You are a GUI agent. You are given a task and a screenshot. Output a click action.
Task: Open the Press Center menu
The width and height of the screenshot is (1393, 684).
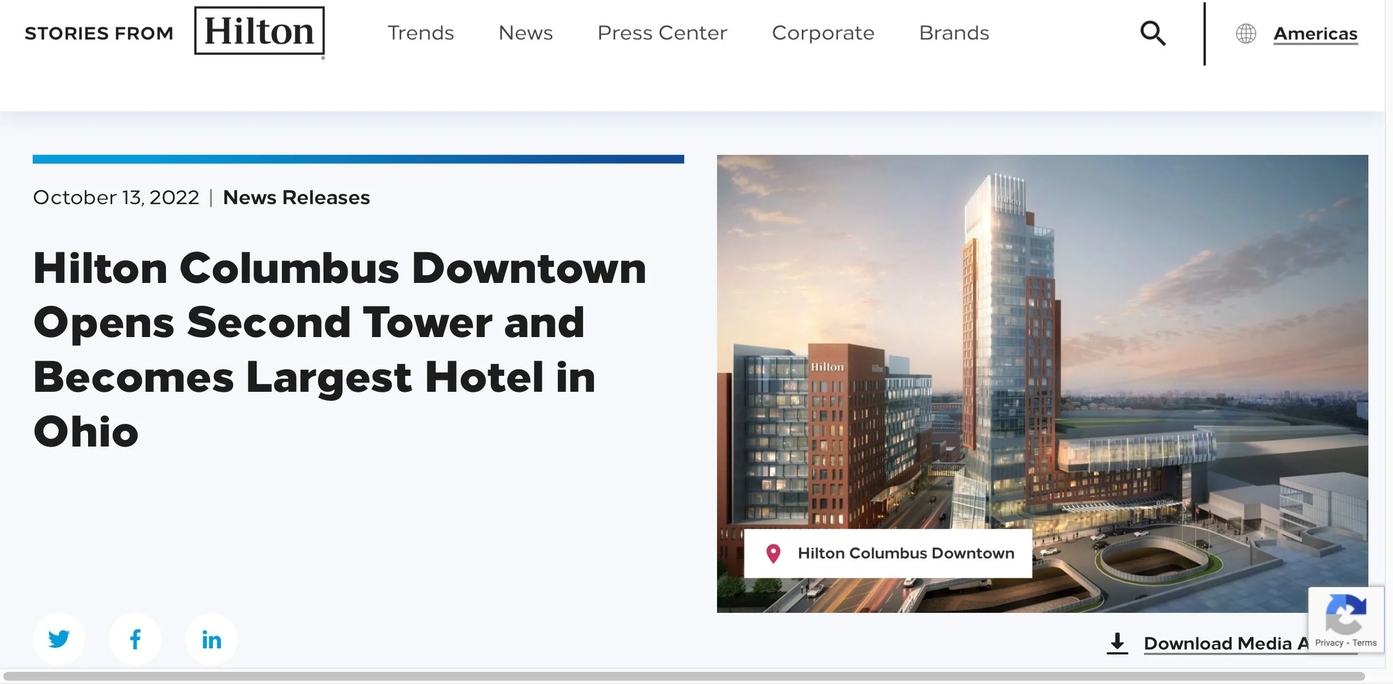(x=662, y=33)
